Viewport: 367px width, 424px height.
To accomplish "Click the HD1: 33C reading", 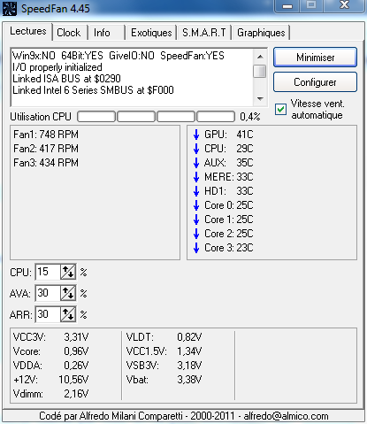I will [229, 191].
